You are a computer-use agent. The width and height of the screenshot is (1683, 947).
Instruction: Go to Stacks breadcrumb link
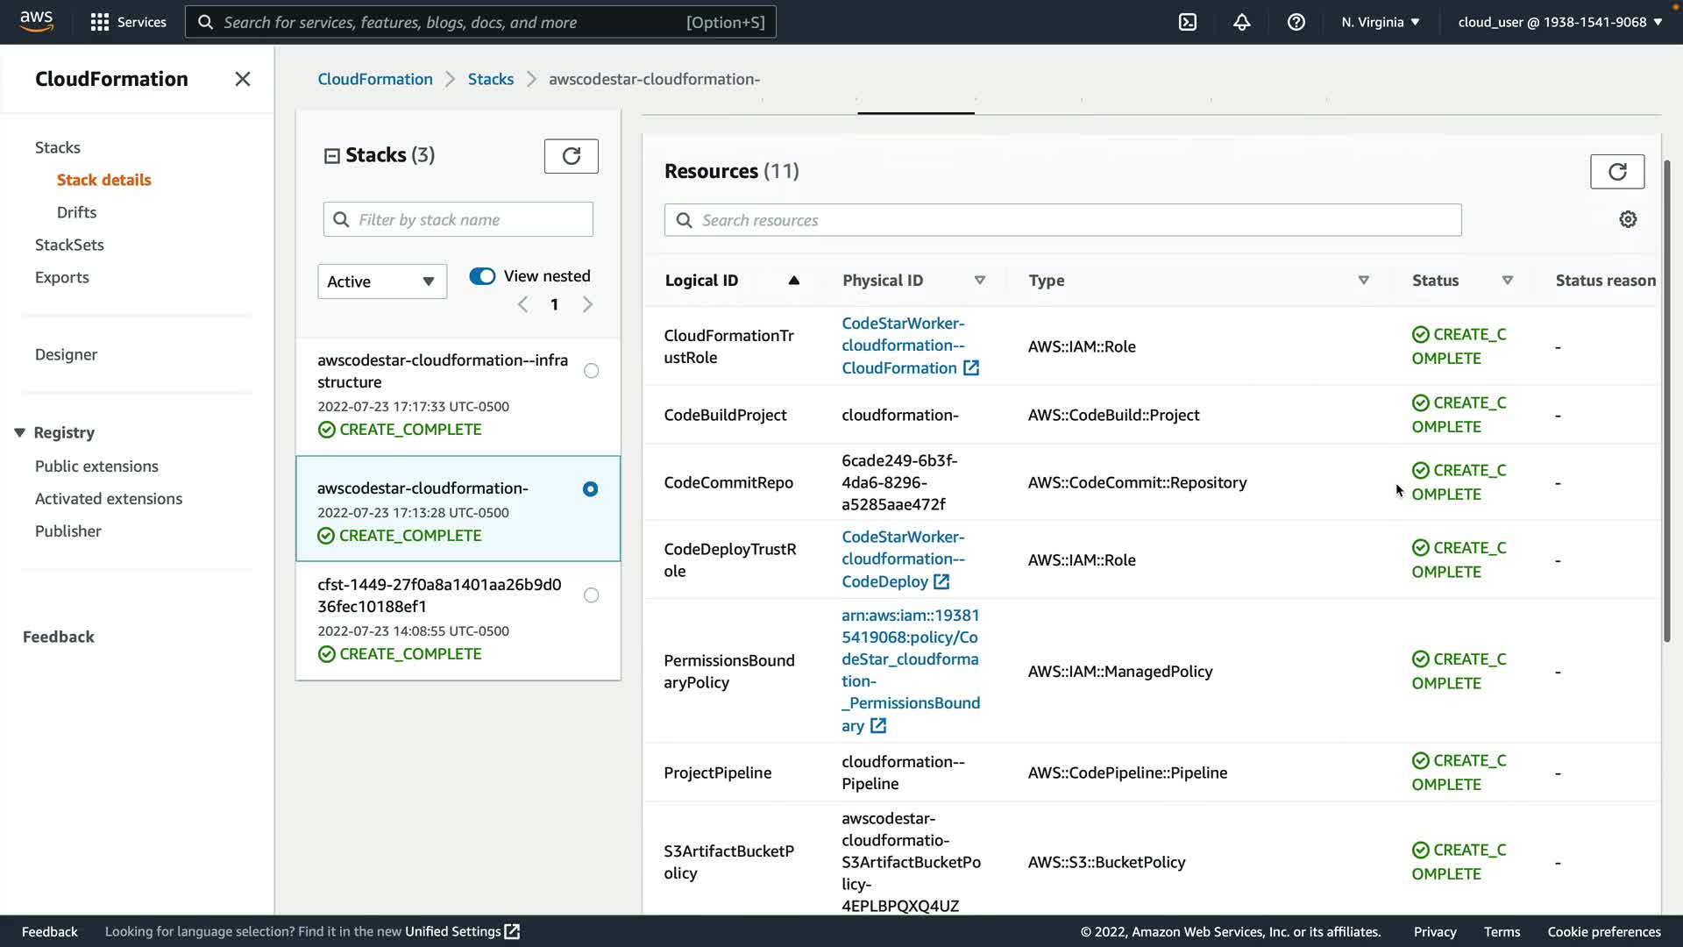[x=490, y=79]
